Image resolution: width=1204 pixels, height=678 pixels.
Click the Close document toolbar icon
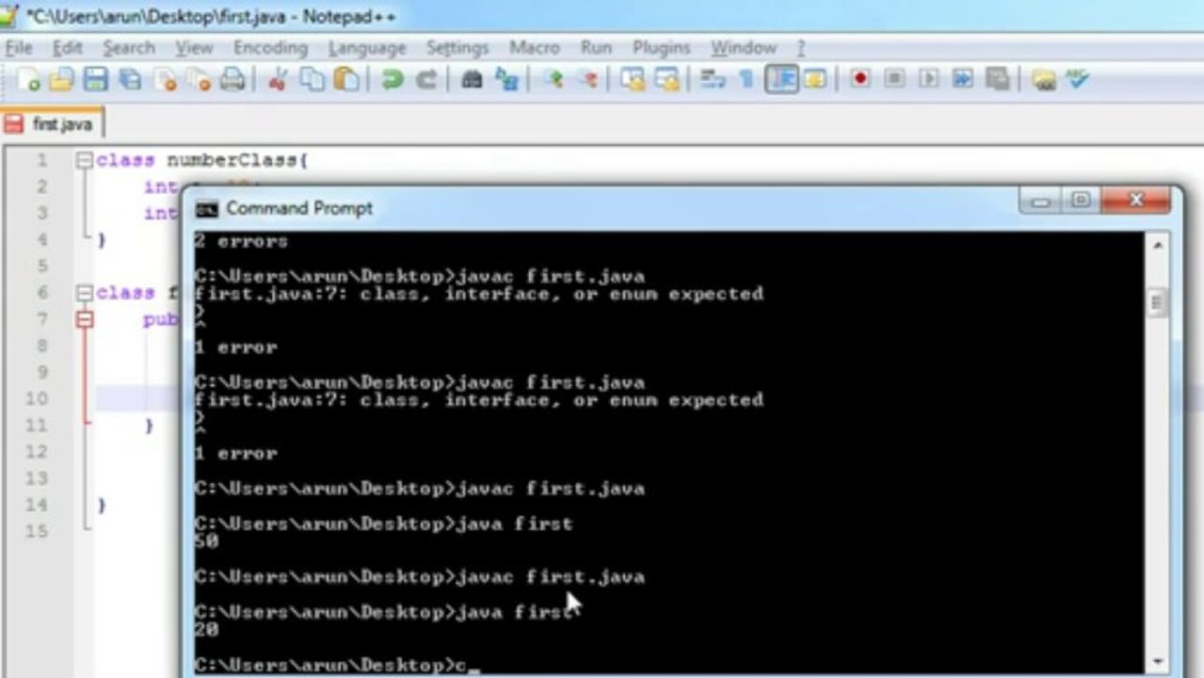tap(165, 80)
